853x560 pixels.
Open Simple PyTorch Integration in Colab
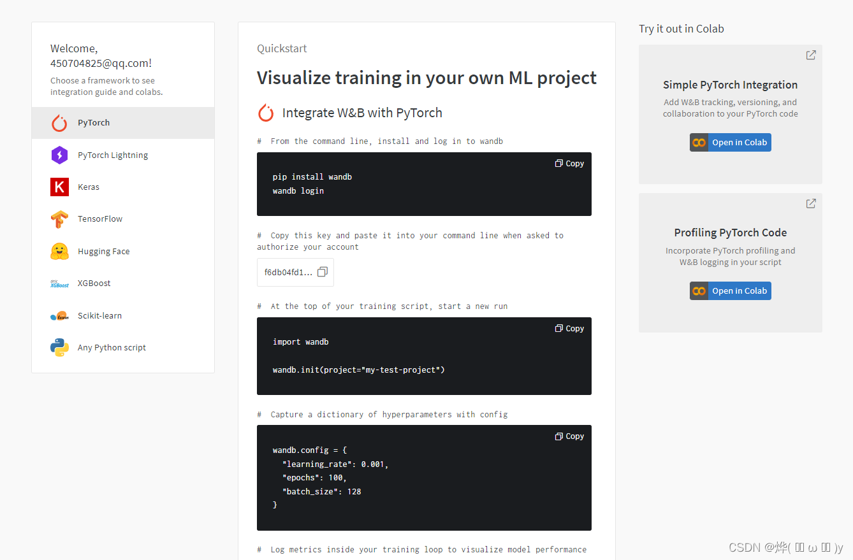pyautogui.click(x=731, y=142)
